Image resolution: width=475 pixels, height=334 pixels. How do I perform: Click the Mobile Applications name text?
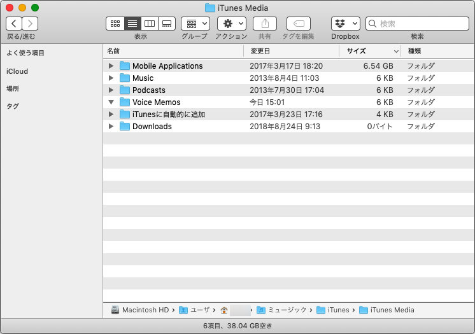click(167, 66)
